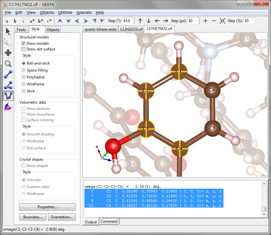Switch to the Comment tab
Viewport: 271px width, 235px height.
pos(109,221)
